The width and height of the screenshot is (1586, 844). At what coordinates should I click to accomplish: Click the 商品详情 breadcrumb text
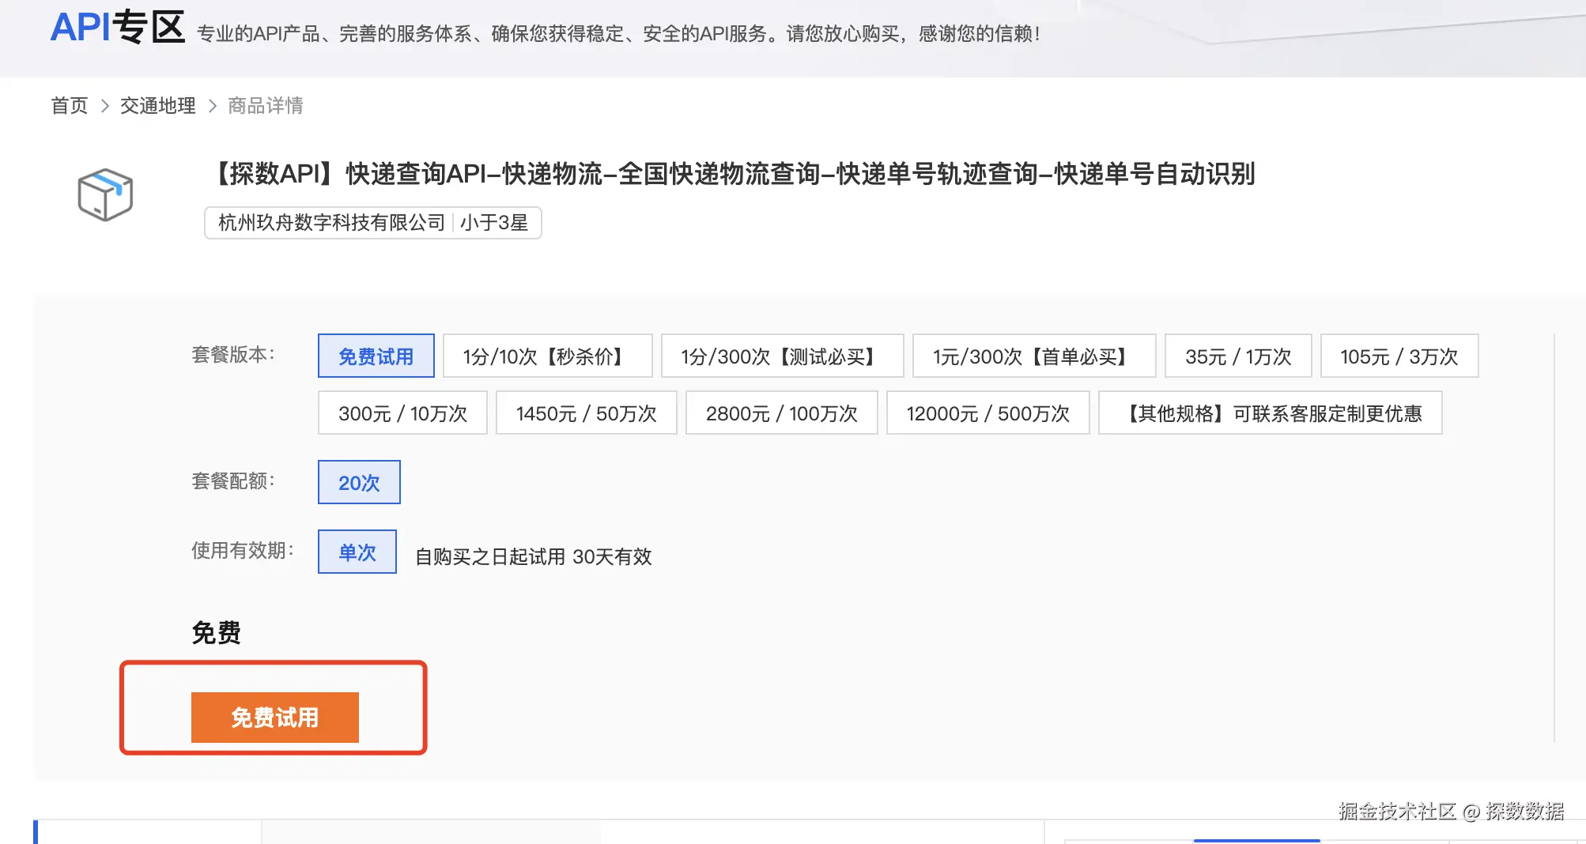click(266, 106)
